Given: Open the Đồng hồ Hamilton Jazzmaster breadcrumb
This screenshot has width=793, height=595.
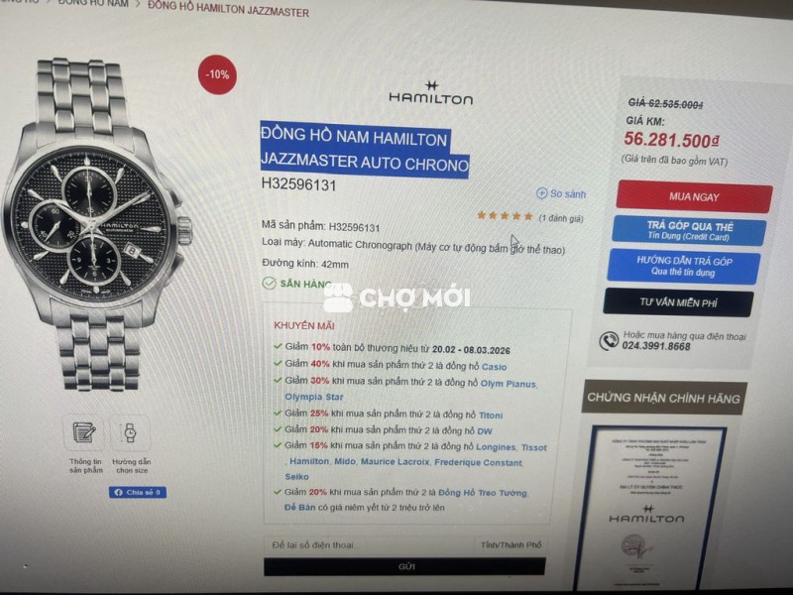Looking at the screenshot, I should [228, 9].
